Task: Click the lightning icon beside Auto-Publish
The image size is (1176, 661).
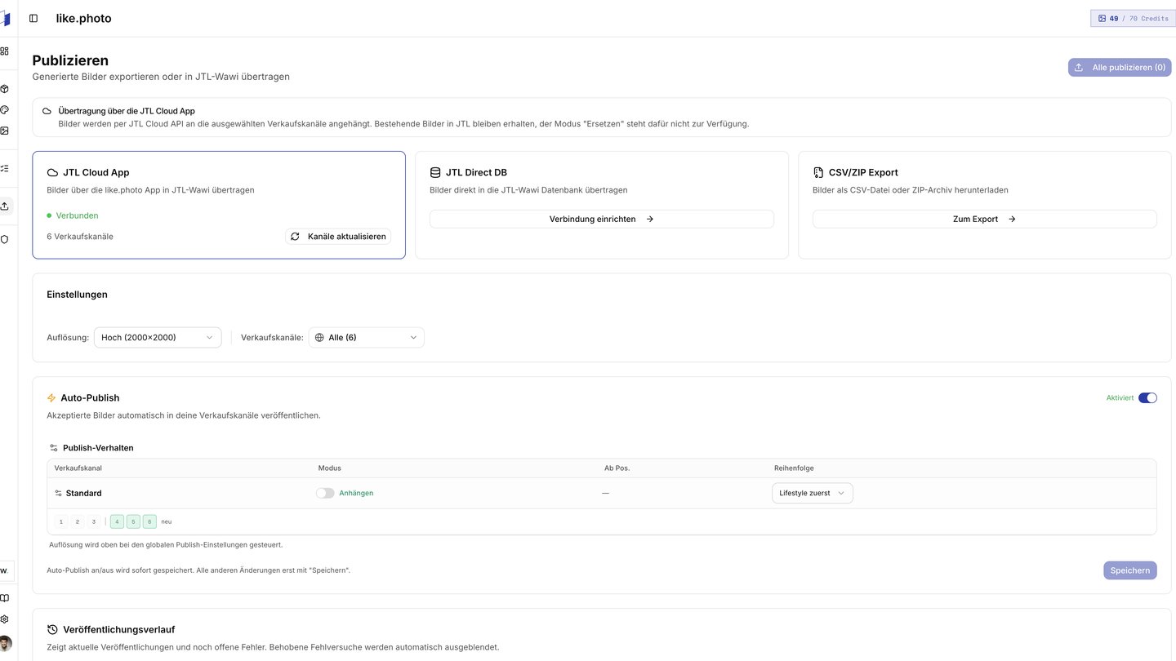Action: pyautogui.click(x=51, y=398)
